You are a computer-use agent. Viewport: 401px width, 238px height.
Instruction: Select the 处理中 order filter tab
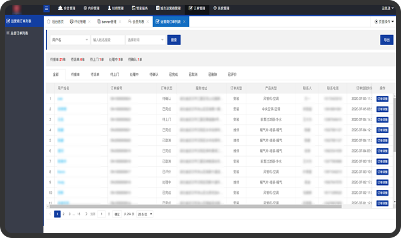click(134, 75)
